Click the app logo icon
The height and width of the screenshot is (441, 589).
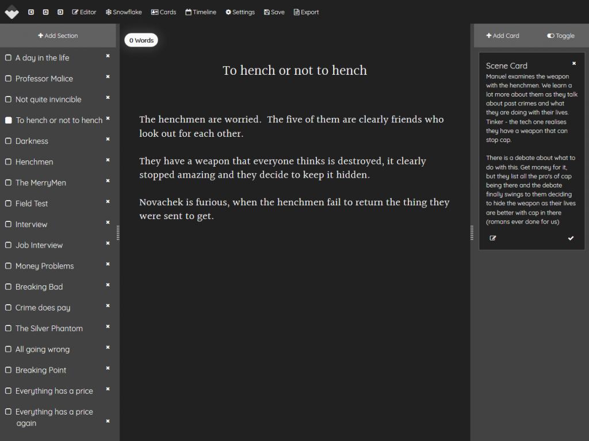[12, 11]
